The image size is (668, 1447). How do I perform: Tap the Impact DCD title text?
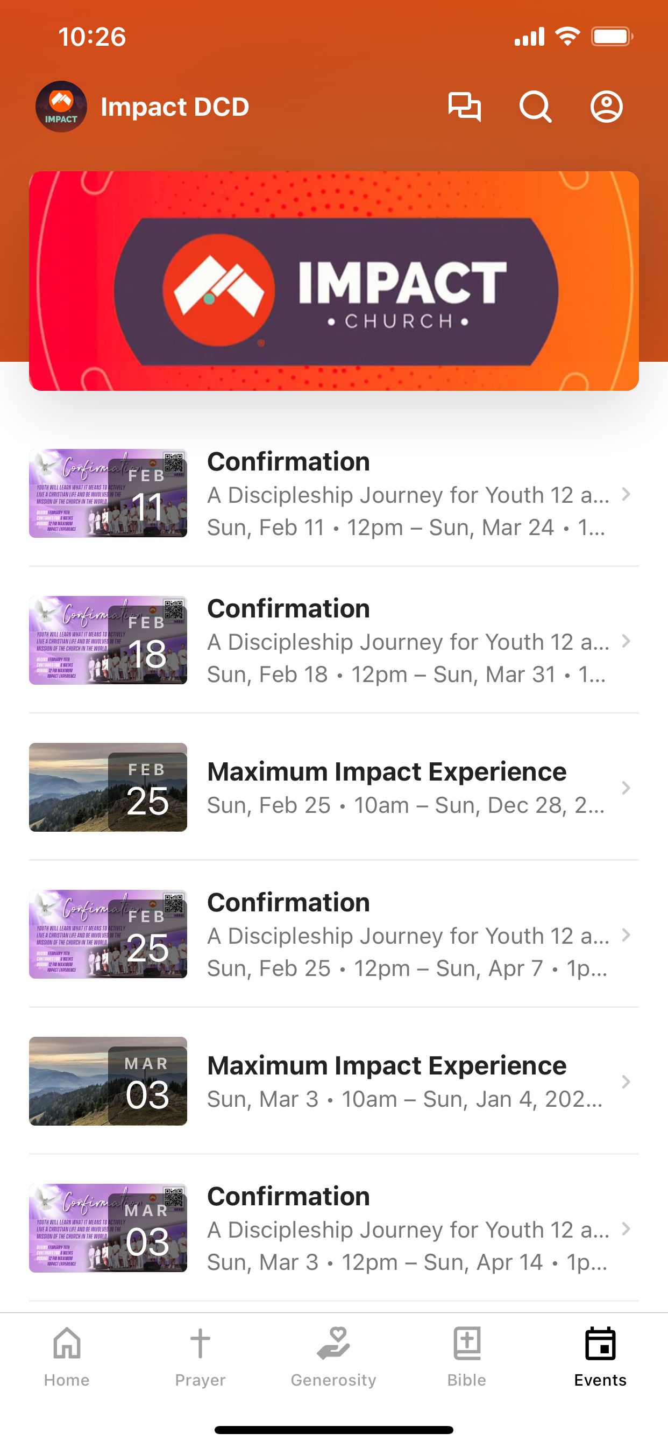(175, 107)
